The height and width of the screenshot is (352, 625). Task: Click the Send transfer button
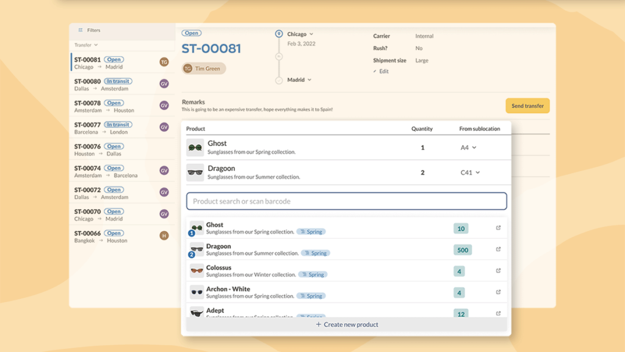click(x=527, y=106)
